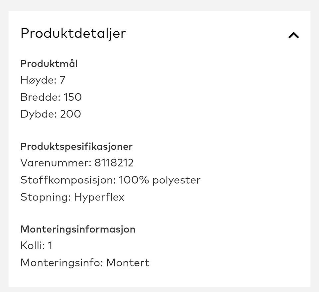Click the word Hyperflex
This screenshot has width=319, height=292.
click(99, 197)
